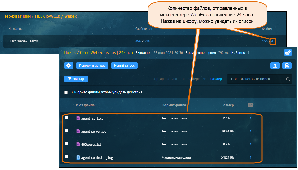Click the 193.4 КБ size value
This screenshot has width=298, height=170.
click(228, 131)
